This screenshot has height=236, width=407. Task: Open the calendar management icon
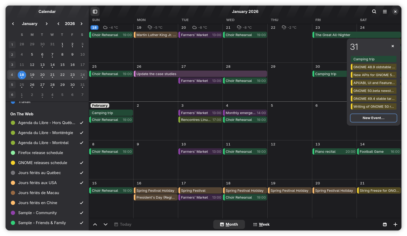click(x=385, y=224)
